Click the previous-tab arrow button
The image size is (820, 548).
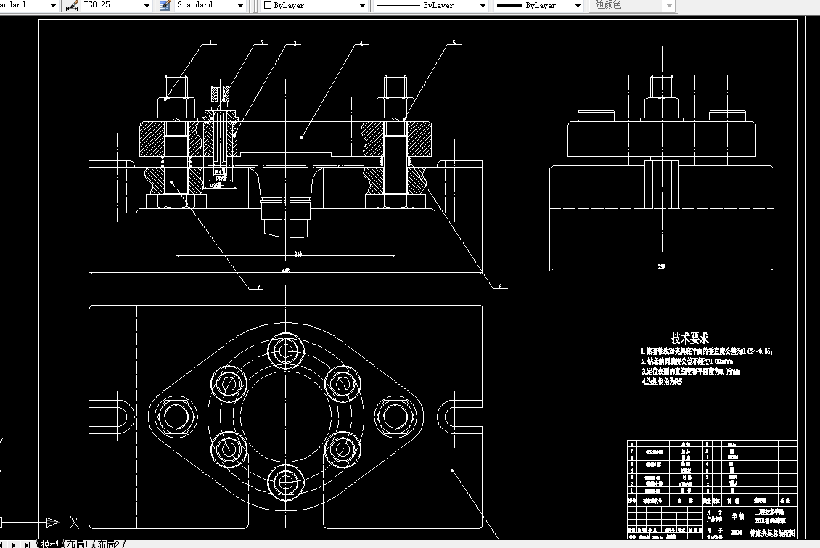coord(3,544)
